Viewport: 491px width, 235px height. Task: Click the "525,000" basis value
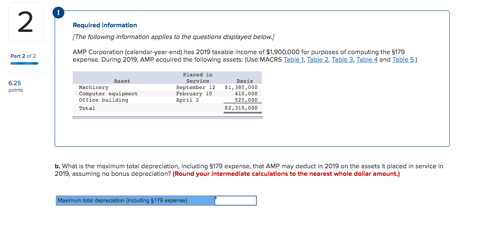click(246, 100)
